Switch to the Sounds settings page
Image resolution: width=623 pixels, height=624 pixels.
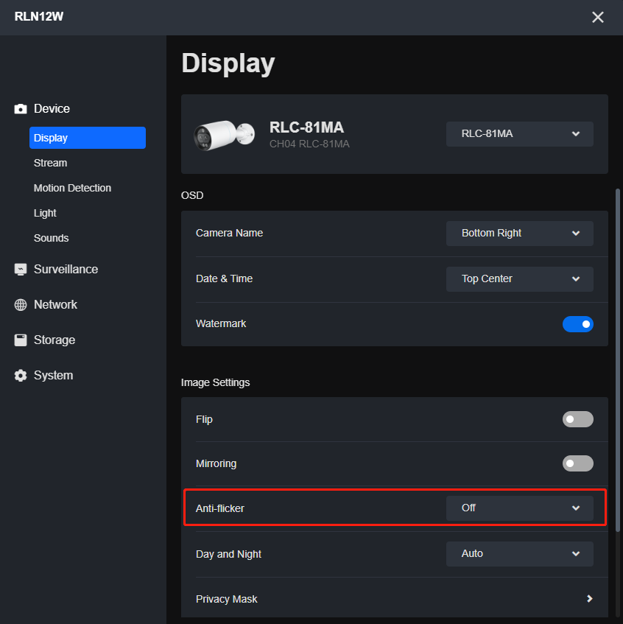(x=52, y=239)
